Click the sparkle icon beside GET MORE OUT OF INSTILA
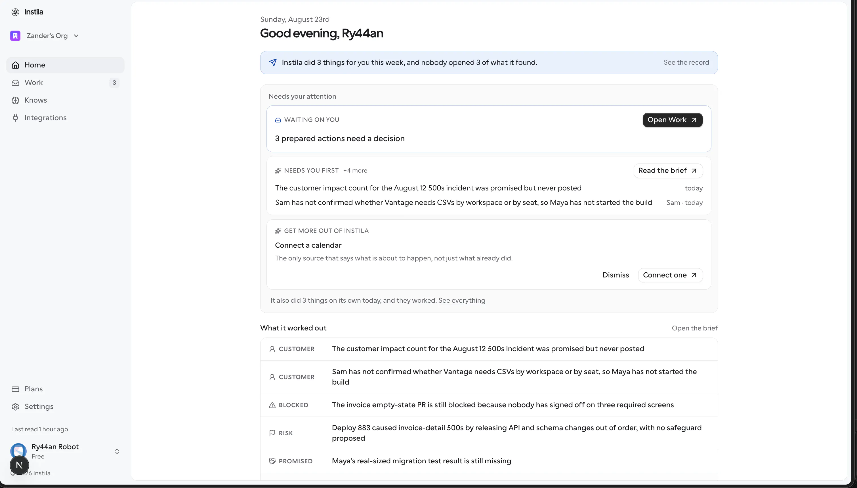 click(x=278, y=231)
